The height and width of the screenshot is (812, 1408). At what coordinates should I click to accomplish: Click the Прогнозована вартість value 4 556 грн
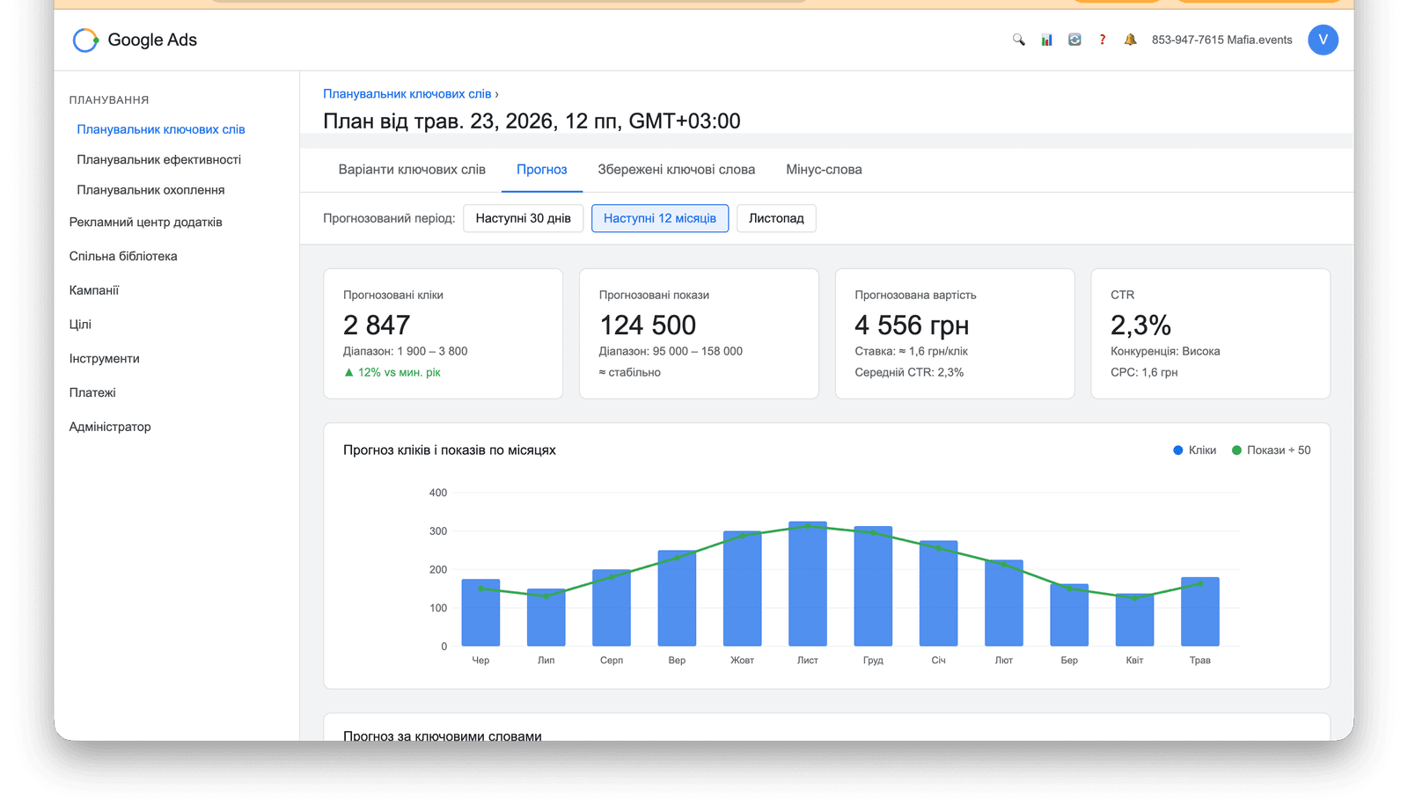click(x=912, y=326)
